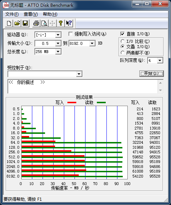The width and height of the screenshot is (171, 205).
Task: Click the write value 54120
Action: (138, 176)
